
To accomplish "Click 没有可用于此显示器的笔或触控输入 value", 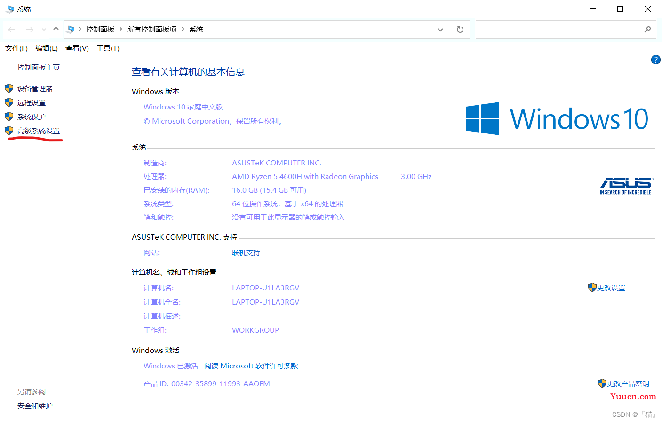I will click(288, 217).
